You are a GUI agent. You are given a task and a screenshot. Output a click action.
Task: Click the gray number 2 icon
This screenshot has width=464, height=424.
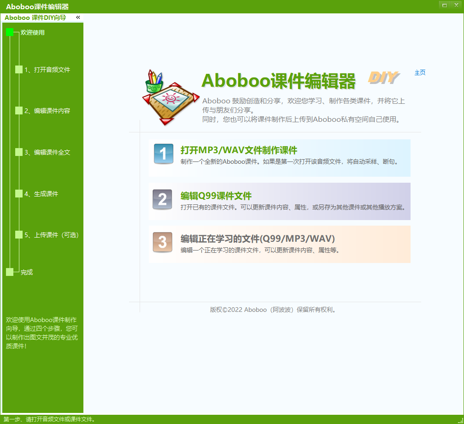(x=162, y=199)
